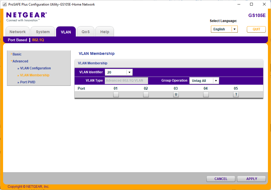This screenshot has height=190, width=271.
Task: Click the VLAN Membership section header bar
Action: pyautogui.click(x=169, y=63)
